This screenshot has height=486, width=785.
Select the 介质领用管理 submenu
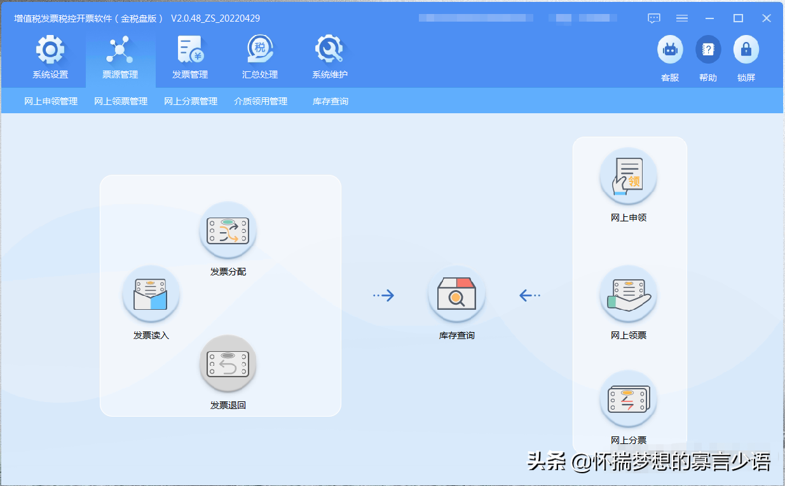[261, 101]
